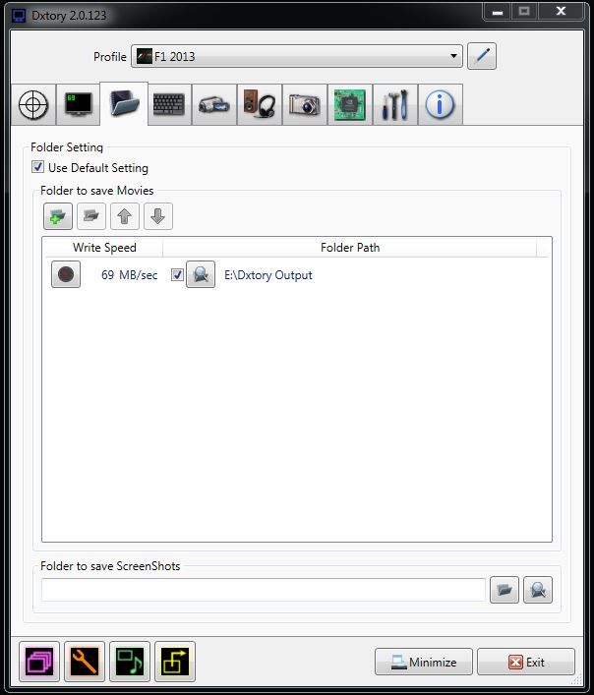Click the Minimize button

click(423, 662)
